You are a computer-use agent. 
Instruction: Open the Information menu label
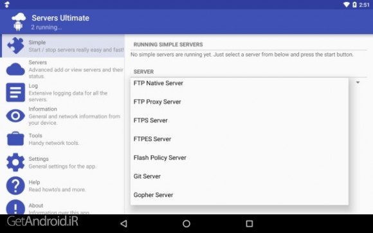coord(43,109)
